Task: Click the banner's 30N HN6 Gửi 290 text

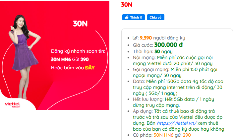Action: click(x=70, y=60)
